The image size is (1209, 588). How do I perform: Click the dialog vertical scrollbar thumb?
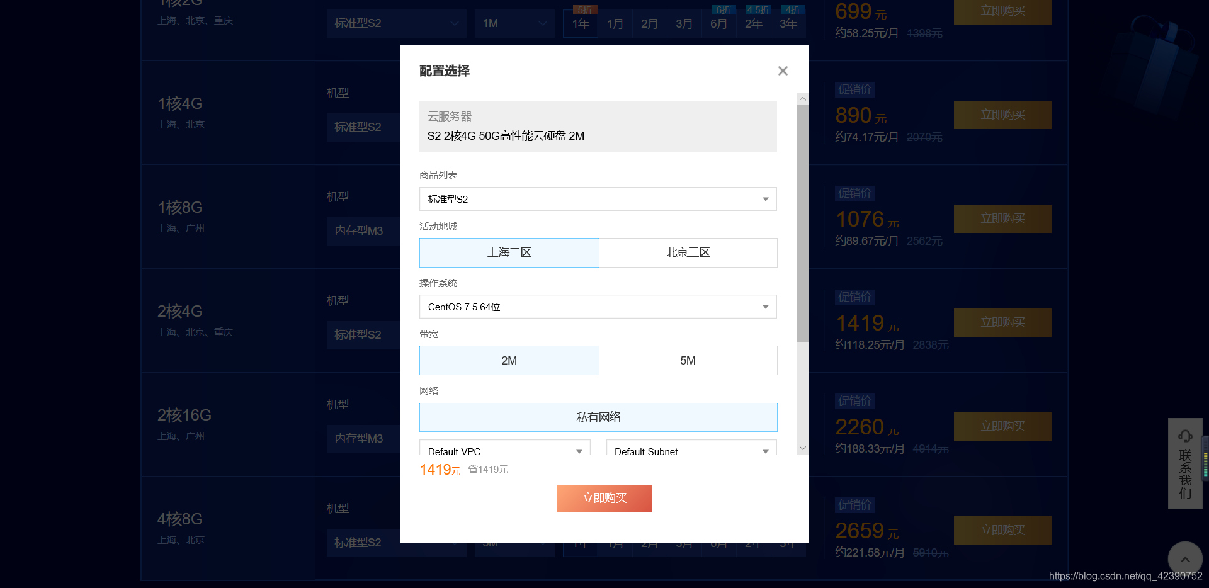802,223
